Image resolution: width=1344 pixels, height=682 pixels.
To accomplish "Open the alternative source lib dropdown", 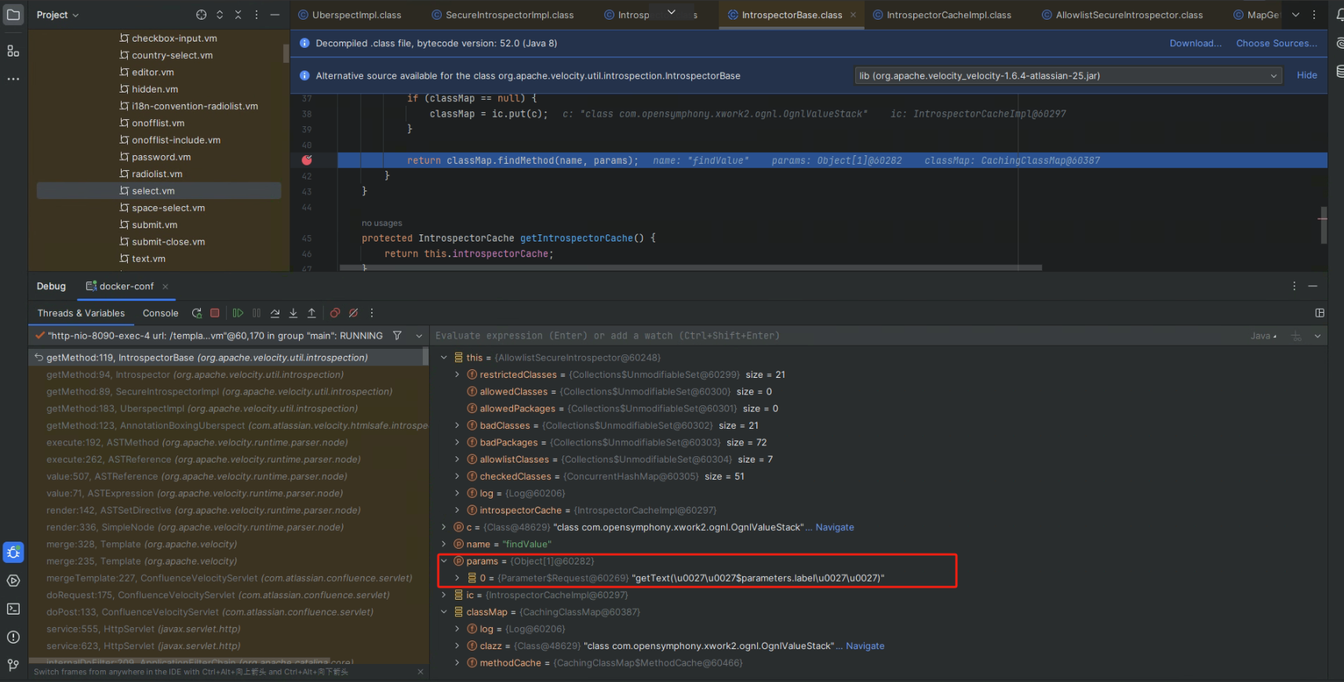I will tap(1068, 76).
